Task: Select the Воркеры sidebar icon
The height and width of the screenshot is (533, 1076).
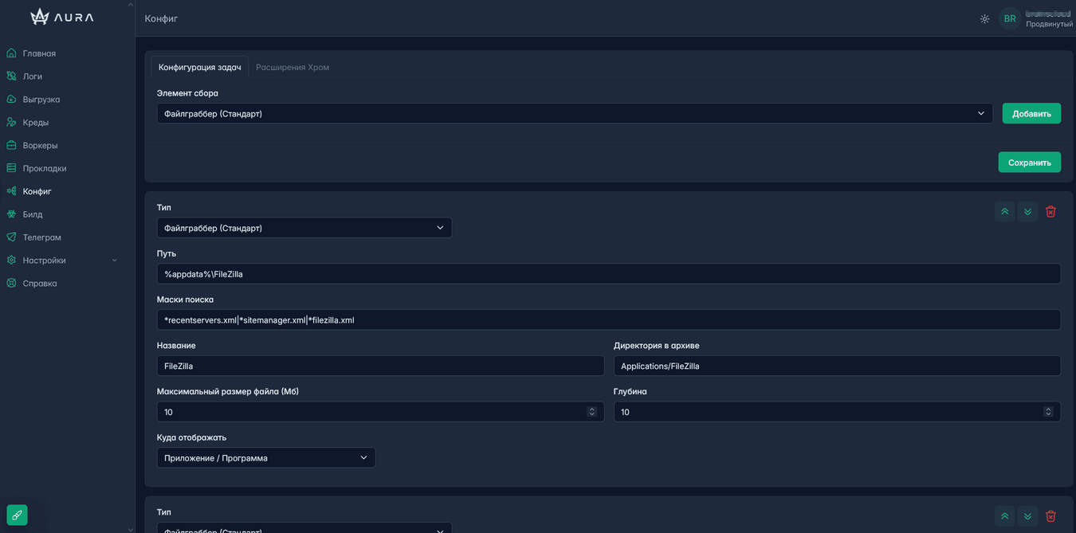Action: click(x=11, y=146)
